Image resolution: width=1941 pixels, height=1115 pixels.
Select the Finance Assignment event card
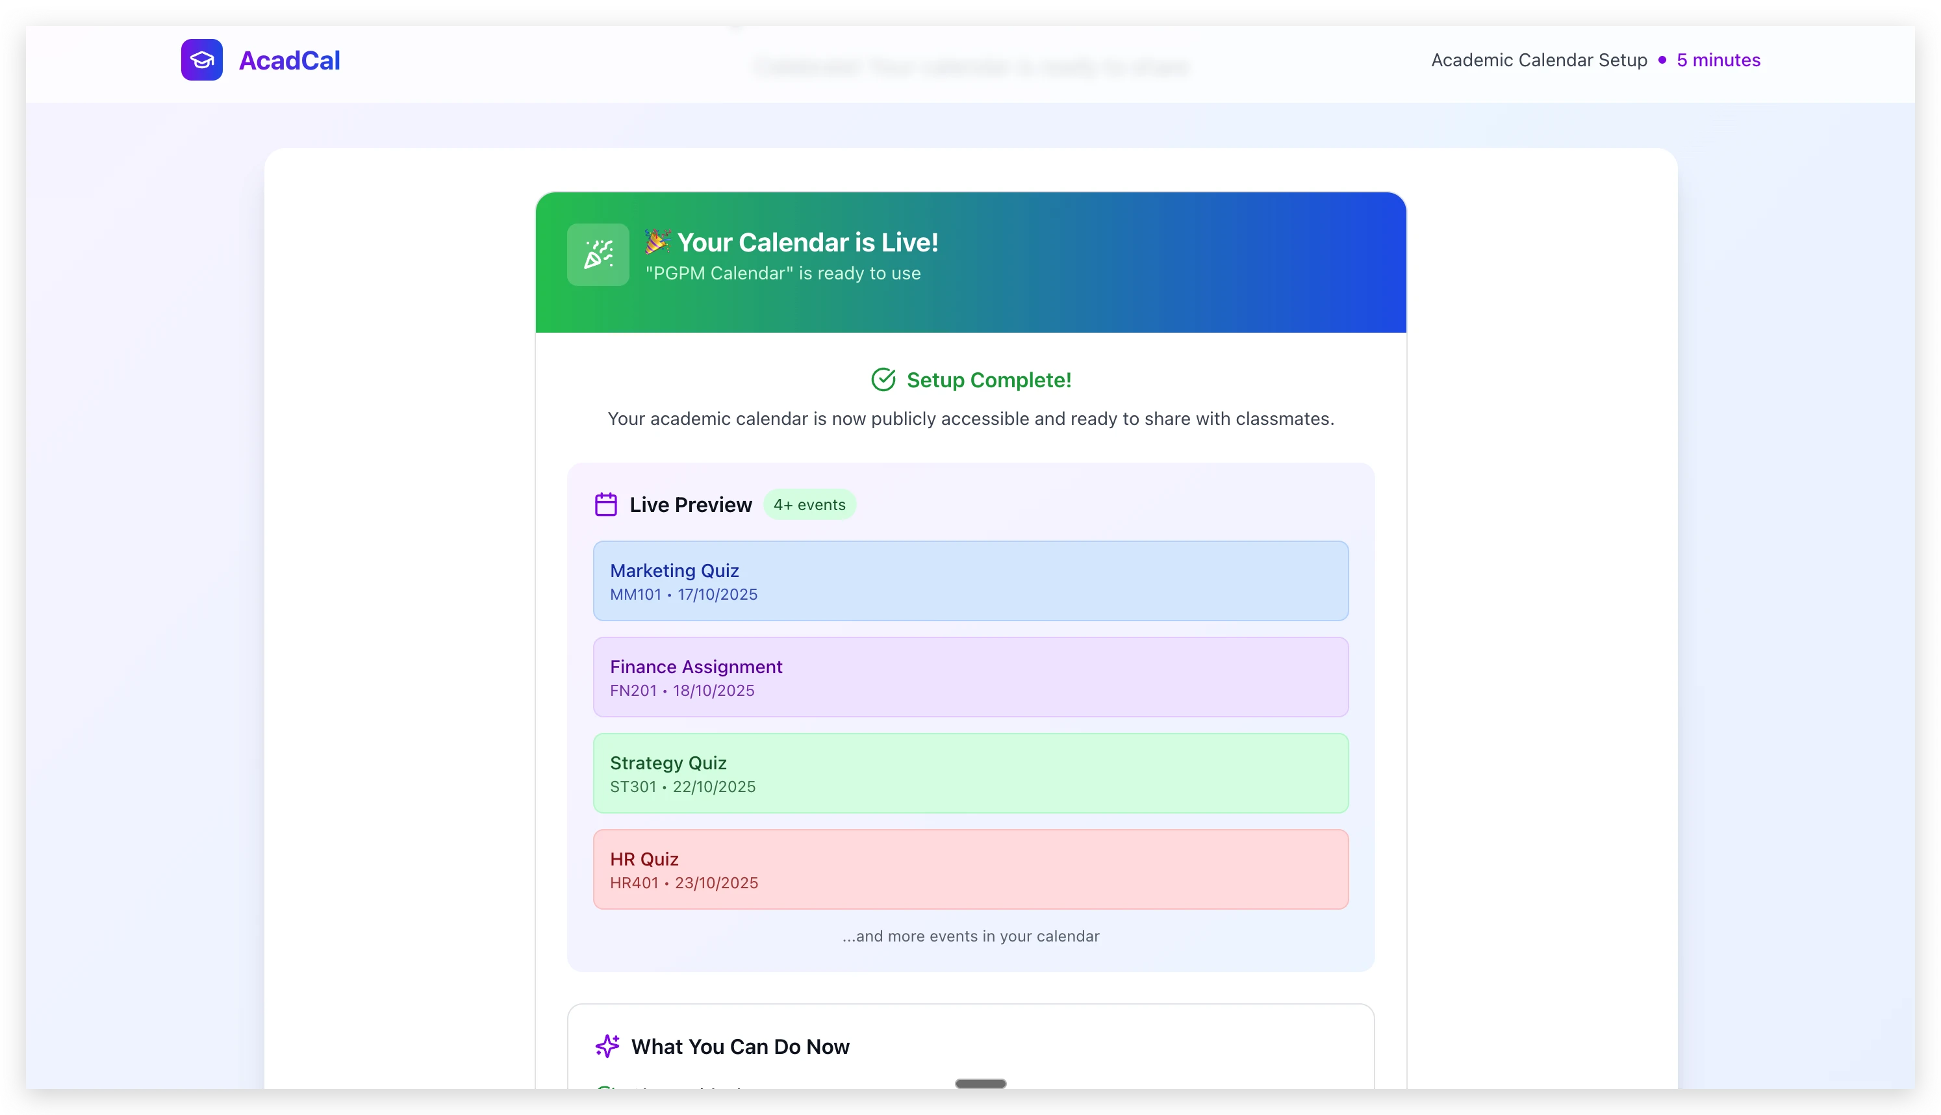pyautogui.click(x=970, y=676)
